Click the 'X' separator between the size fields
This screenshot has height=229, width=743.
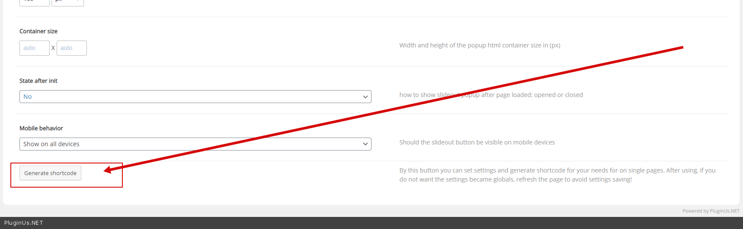pos(53,48)
